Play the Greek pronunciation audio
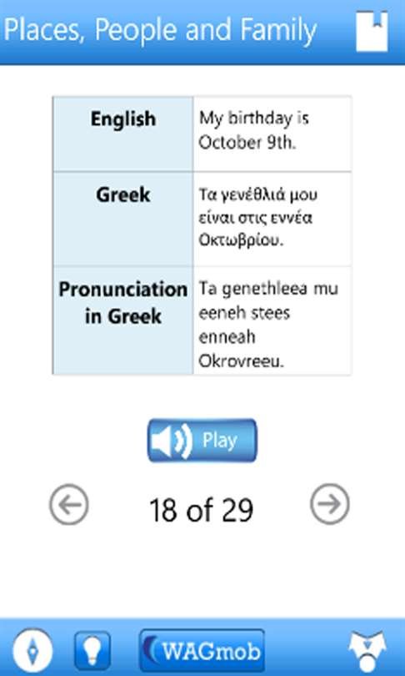 (x=202, y=440)
